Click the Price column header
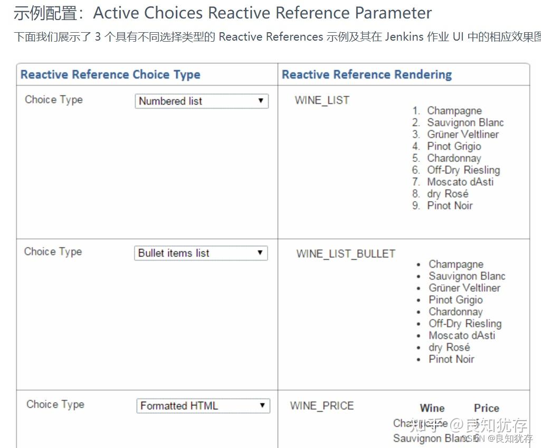 (487, 408)
